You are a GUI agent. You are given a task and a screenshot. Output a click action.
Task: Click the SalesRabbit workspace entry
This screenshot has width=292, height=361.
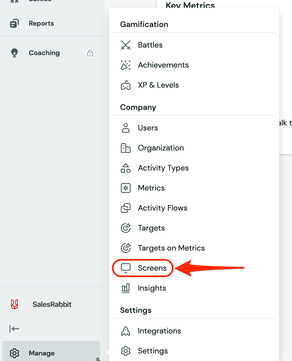tap(52, 304)
